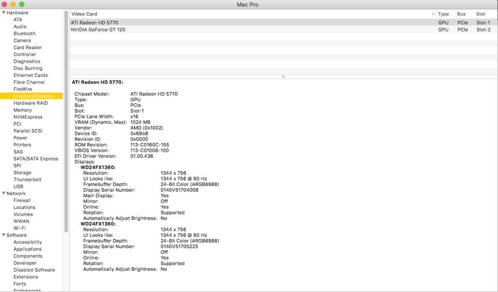Open Diagnostics in the sidebar
Image resolution: width=498 pixels, height=292 pixels.
tap(27, 62)
